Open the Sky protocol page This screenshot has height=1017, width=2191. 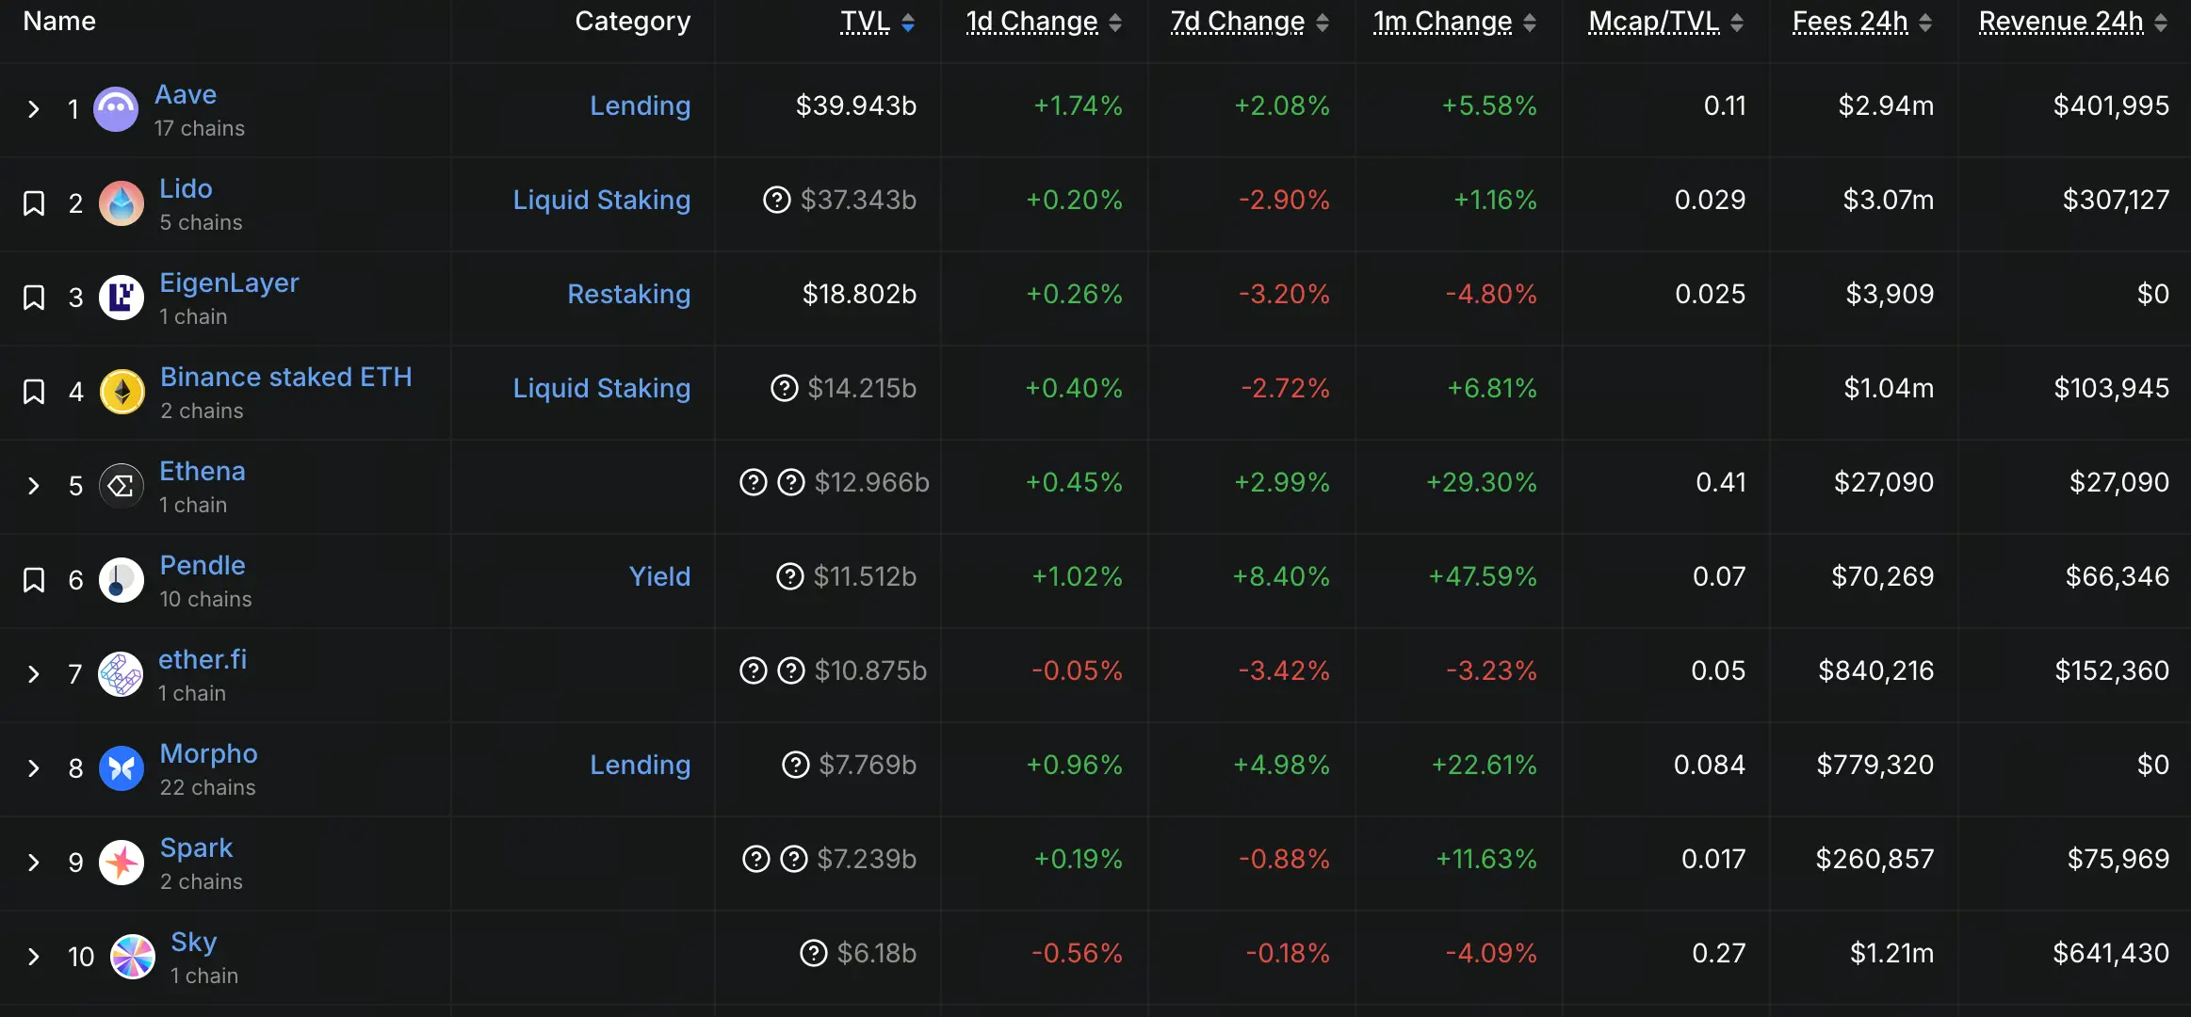click(194, 942)
